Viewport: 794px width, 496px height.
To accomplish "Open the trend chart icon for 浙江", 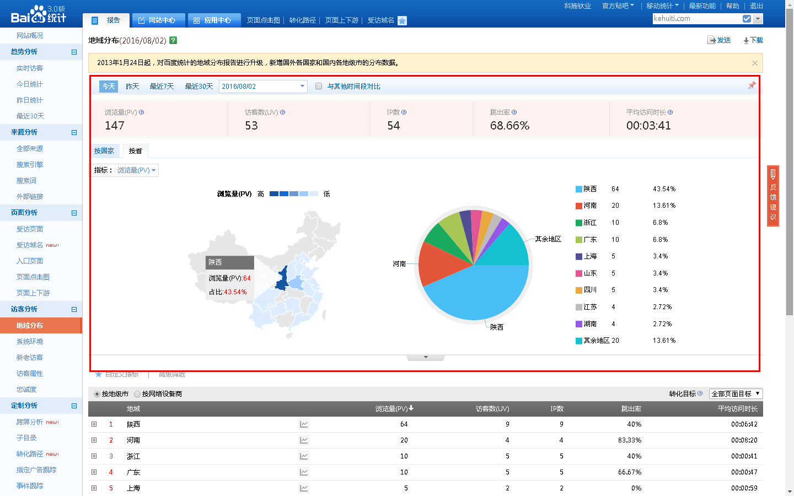I will tap(304, 456).
